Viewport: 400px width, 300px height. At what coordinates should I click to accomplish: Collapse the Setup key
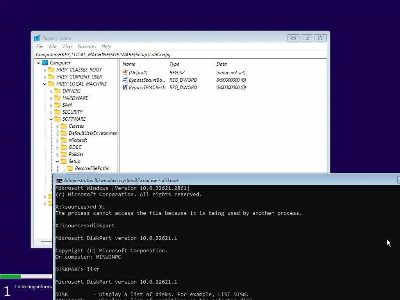click(x=57, y=161)
